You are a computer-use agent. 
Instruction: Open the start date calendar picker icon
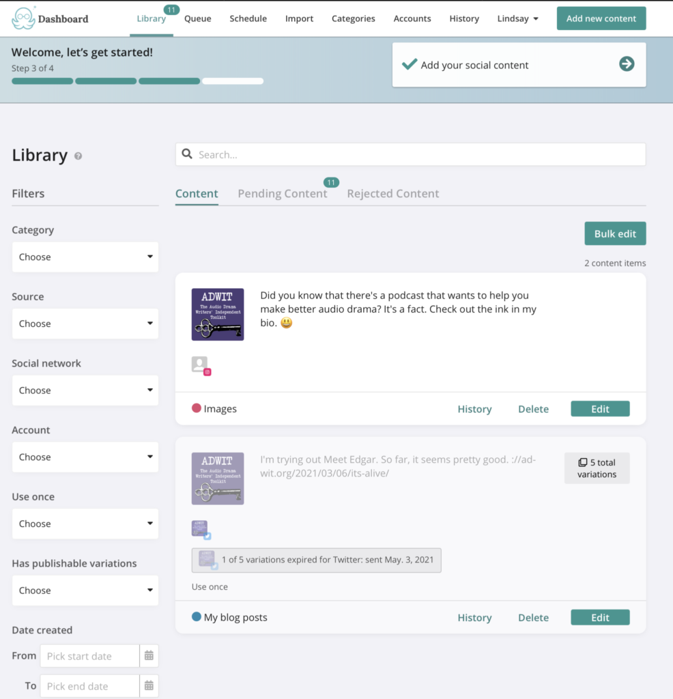point(149,656)
